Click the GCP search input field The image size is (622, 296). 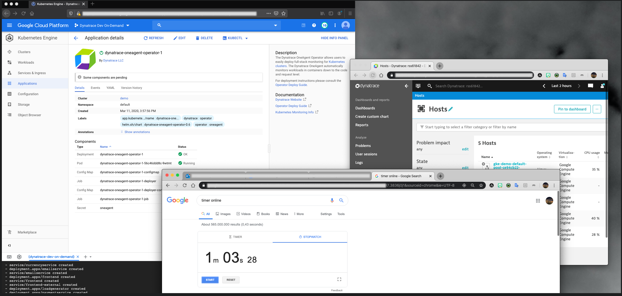[217, 25]
